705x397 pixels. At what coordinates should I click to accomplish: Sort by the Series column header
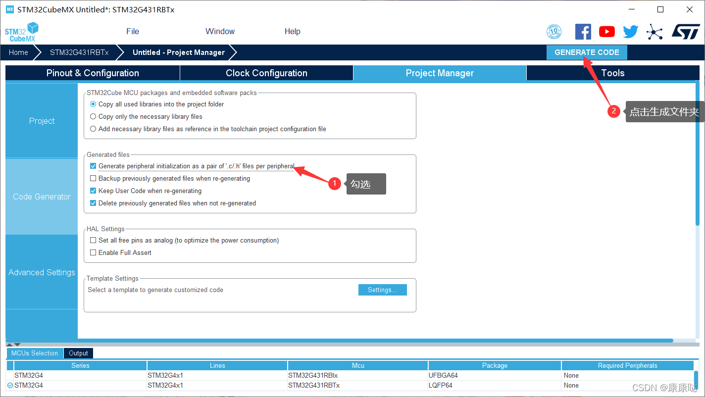(80, 365)
